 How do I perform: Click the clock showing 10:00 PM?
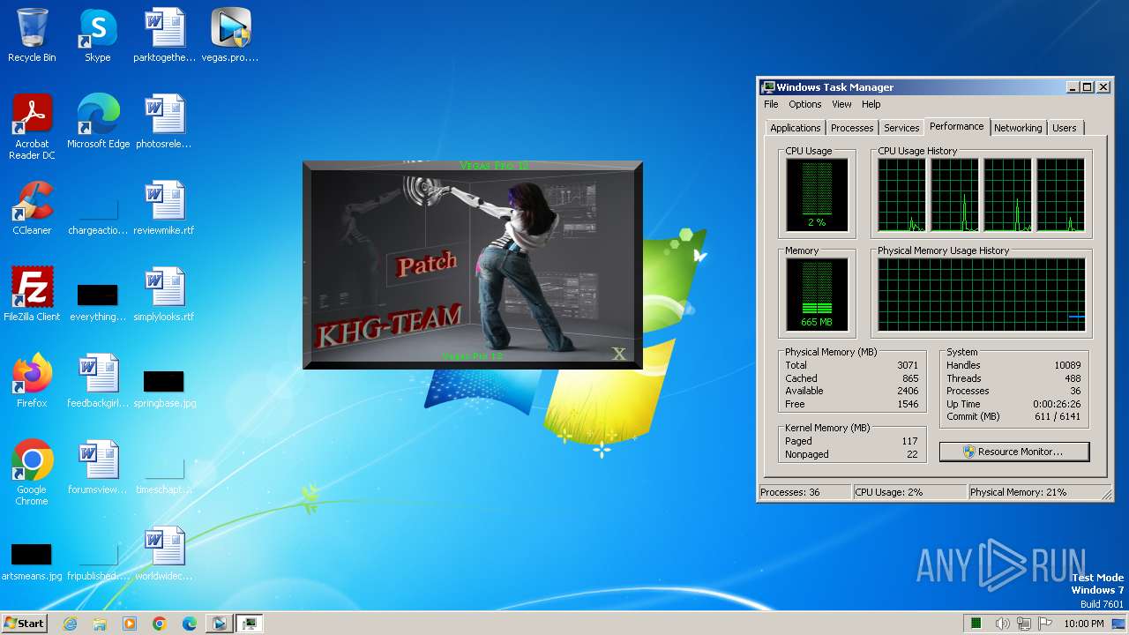coord(1083,624)
